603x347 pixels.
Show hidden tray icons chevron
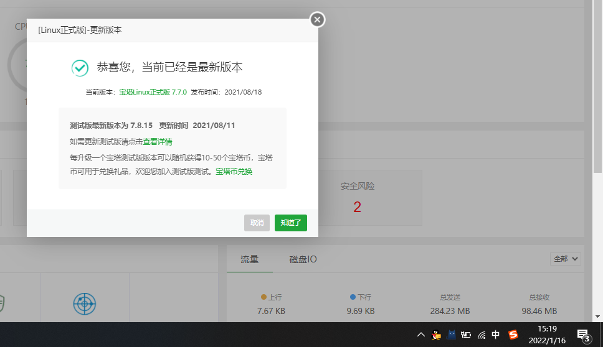tap(421, 335)
